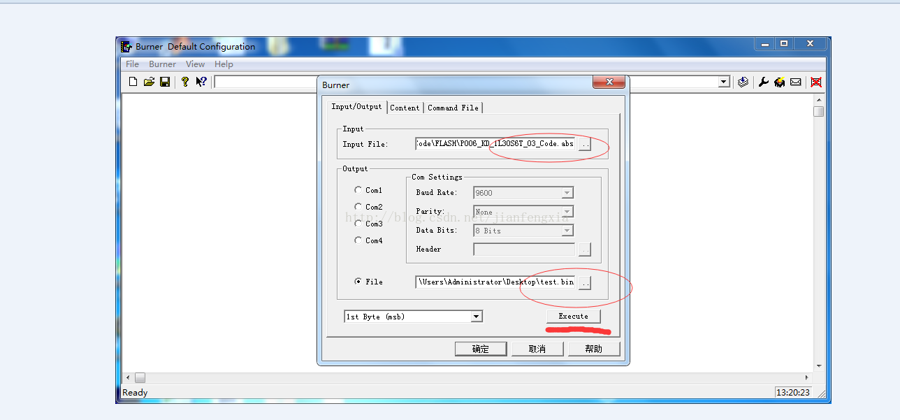Open the View menu
Viewport: 900px width, 420px height.
195,64
